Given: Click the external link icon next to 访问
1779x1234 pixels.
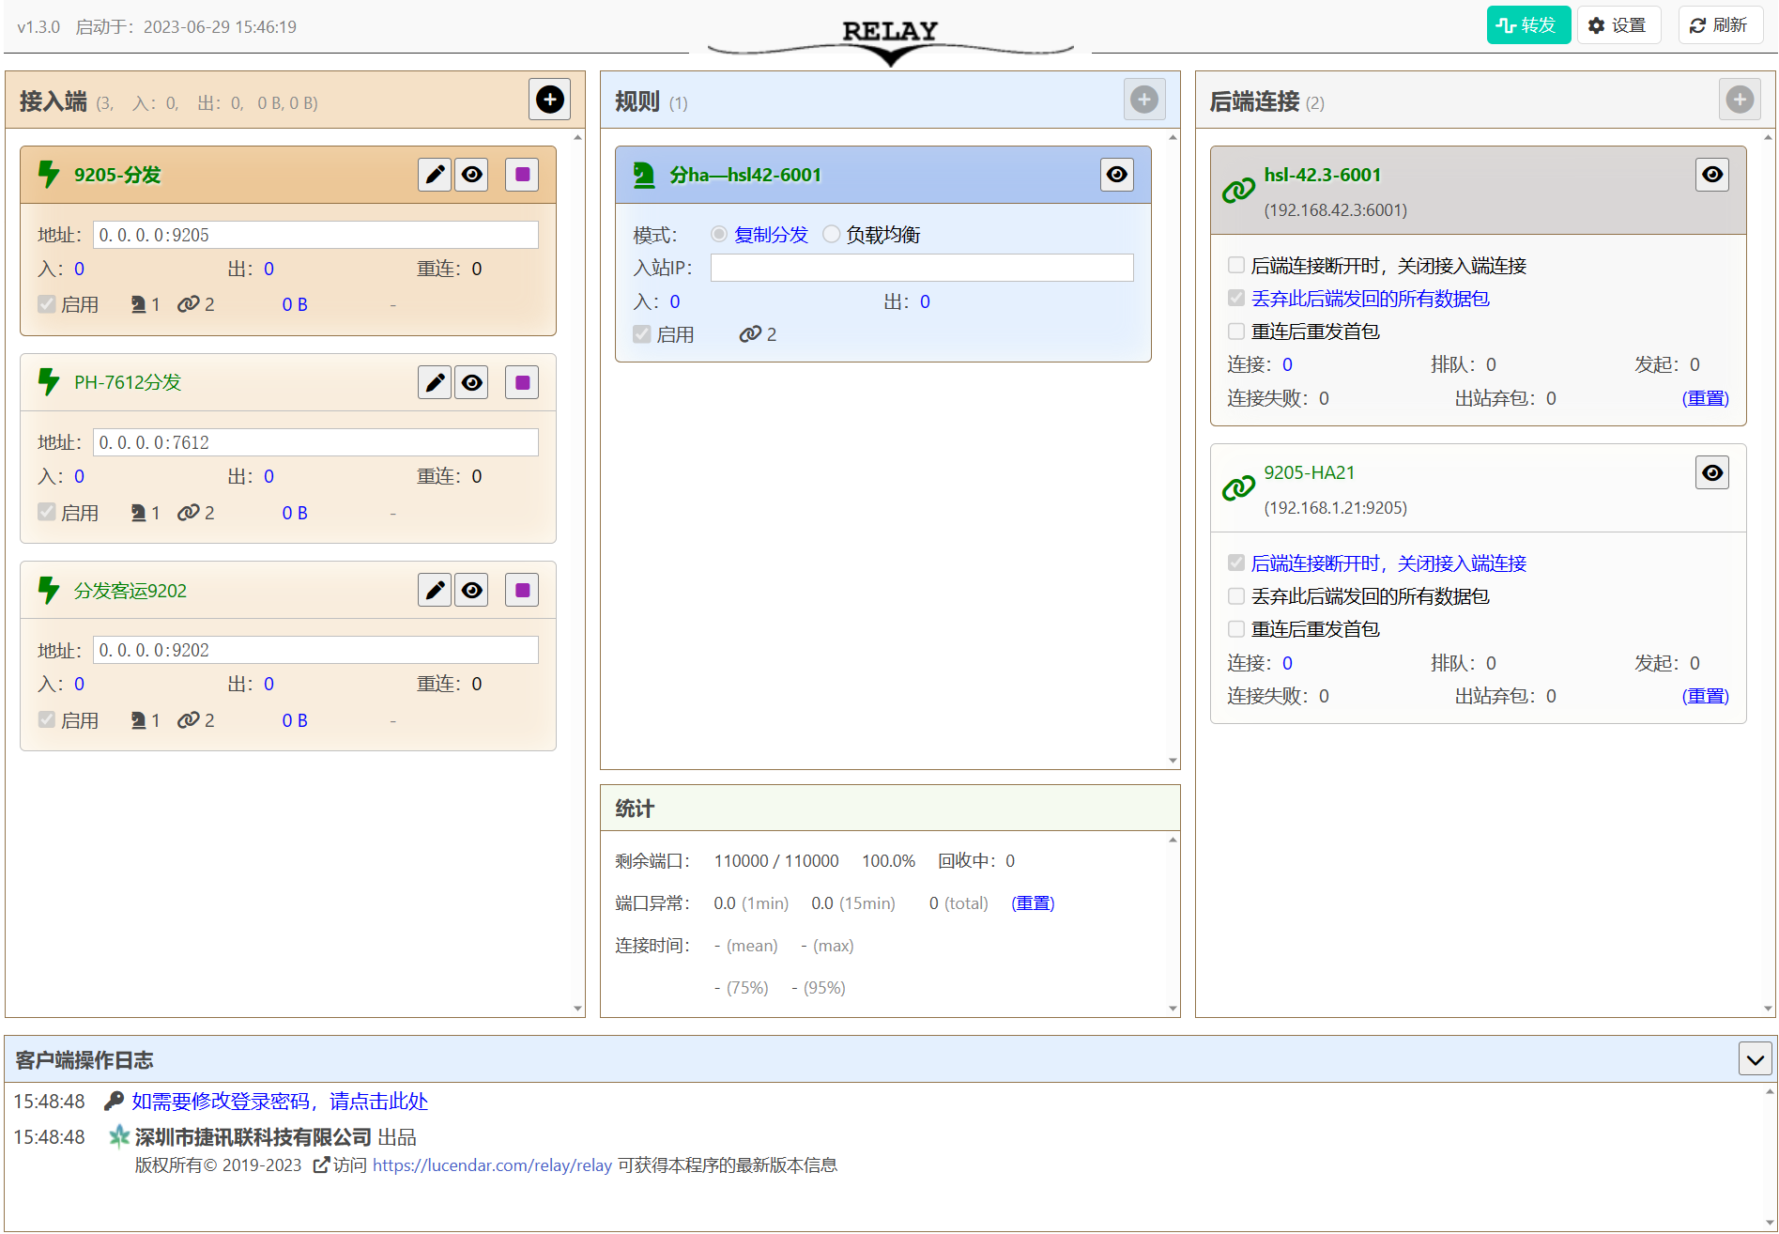Looking at the screenshot, I should 321,1165.
